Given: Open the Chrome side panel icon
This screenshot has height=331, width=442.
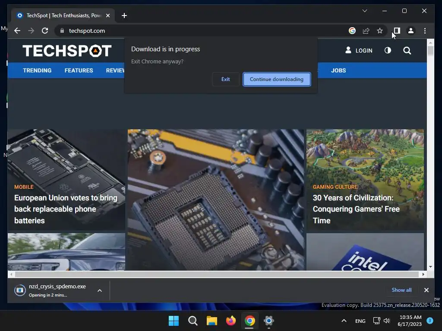Looking at the screenshot, I should click(397, 31).
